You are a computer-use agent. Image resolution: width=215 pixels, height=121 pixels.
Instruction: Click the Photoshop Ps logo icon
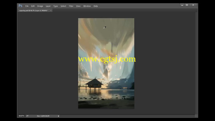point(20,6)
